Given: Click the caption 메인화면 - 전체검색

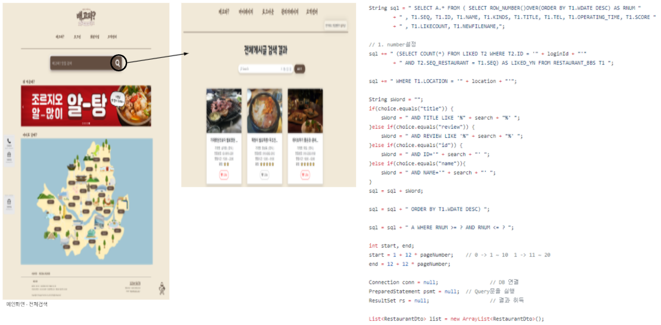Looking at the screenshot, I should 27,304.
